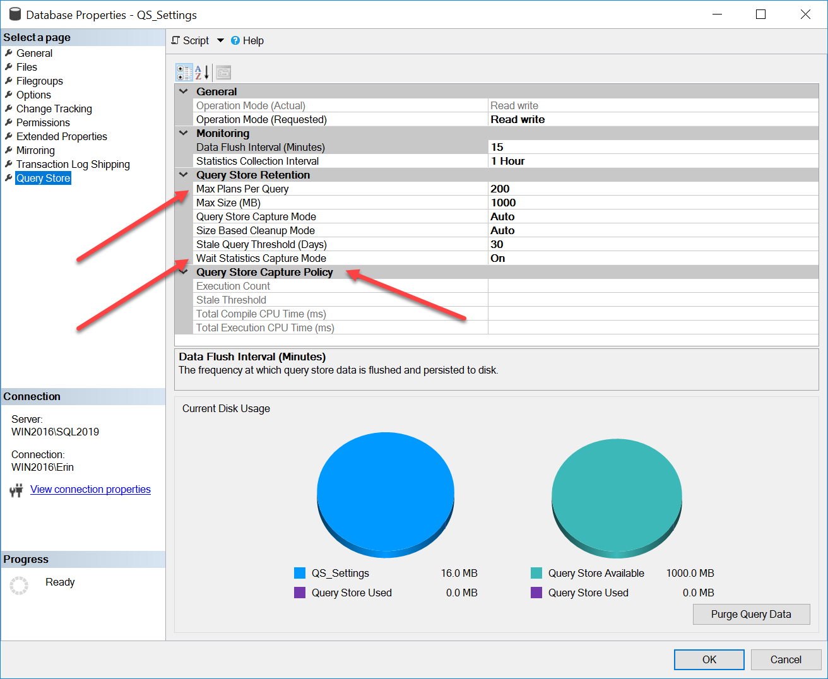
Task: Click wrench icon next to Transaction Log Shipping
Action: (9, 164)
